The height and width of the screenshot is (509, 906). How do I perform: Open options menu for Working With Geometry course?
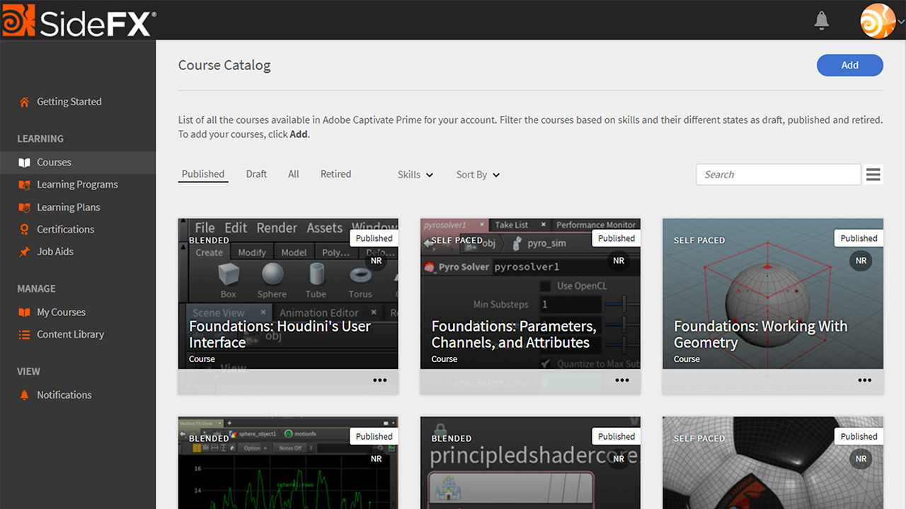tap(864, 380)
